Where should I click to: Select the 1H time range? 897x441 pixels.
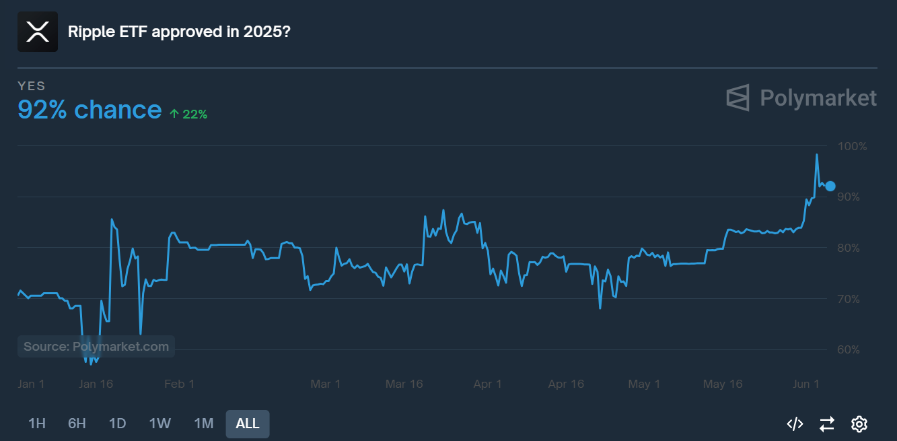pos(37,423)
